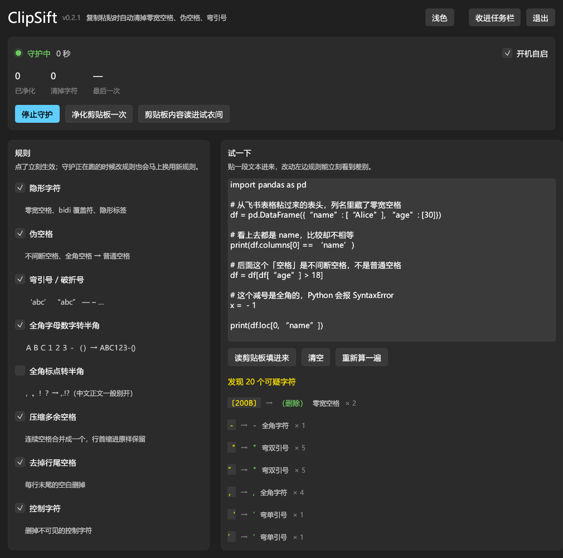Click 净化剪贴板一次 button
Image resolution: width=563 pixels, height=558 pixels.
99,114
